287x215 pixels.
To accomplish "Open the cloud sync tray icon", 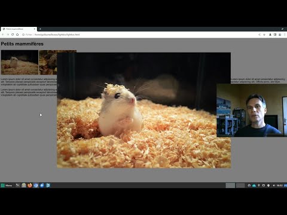I will point(254,186).
